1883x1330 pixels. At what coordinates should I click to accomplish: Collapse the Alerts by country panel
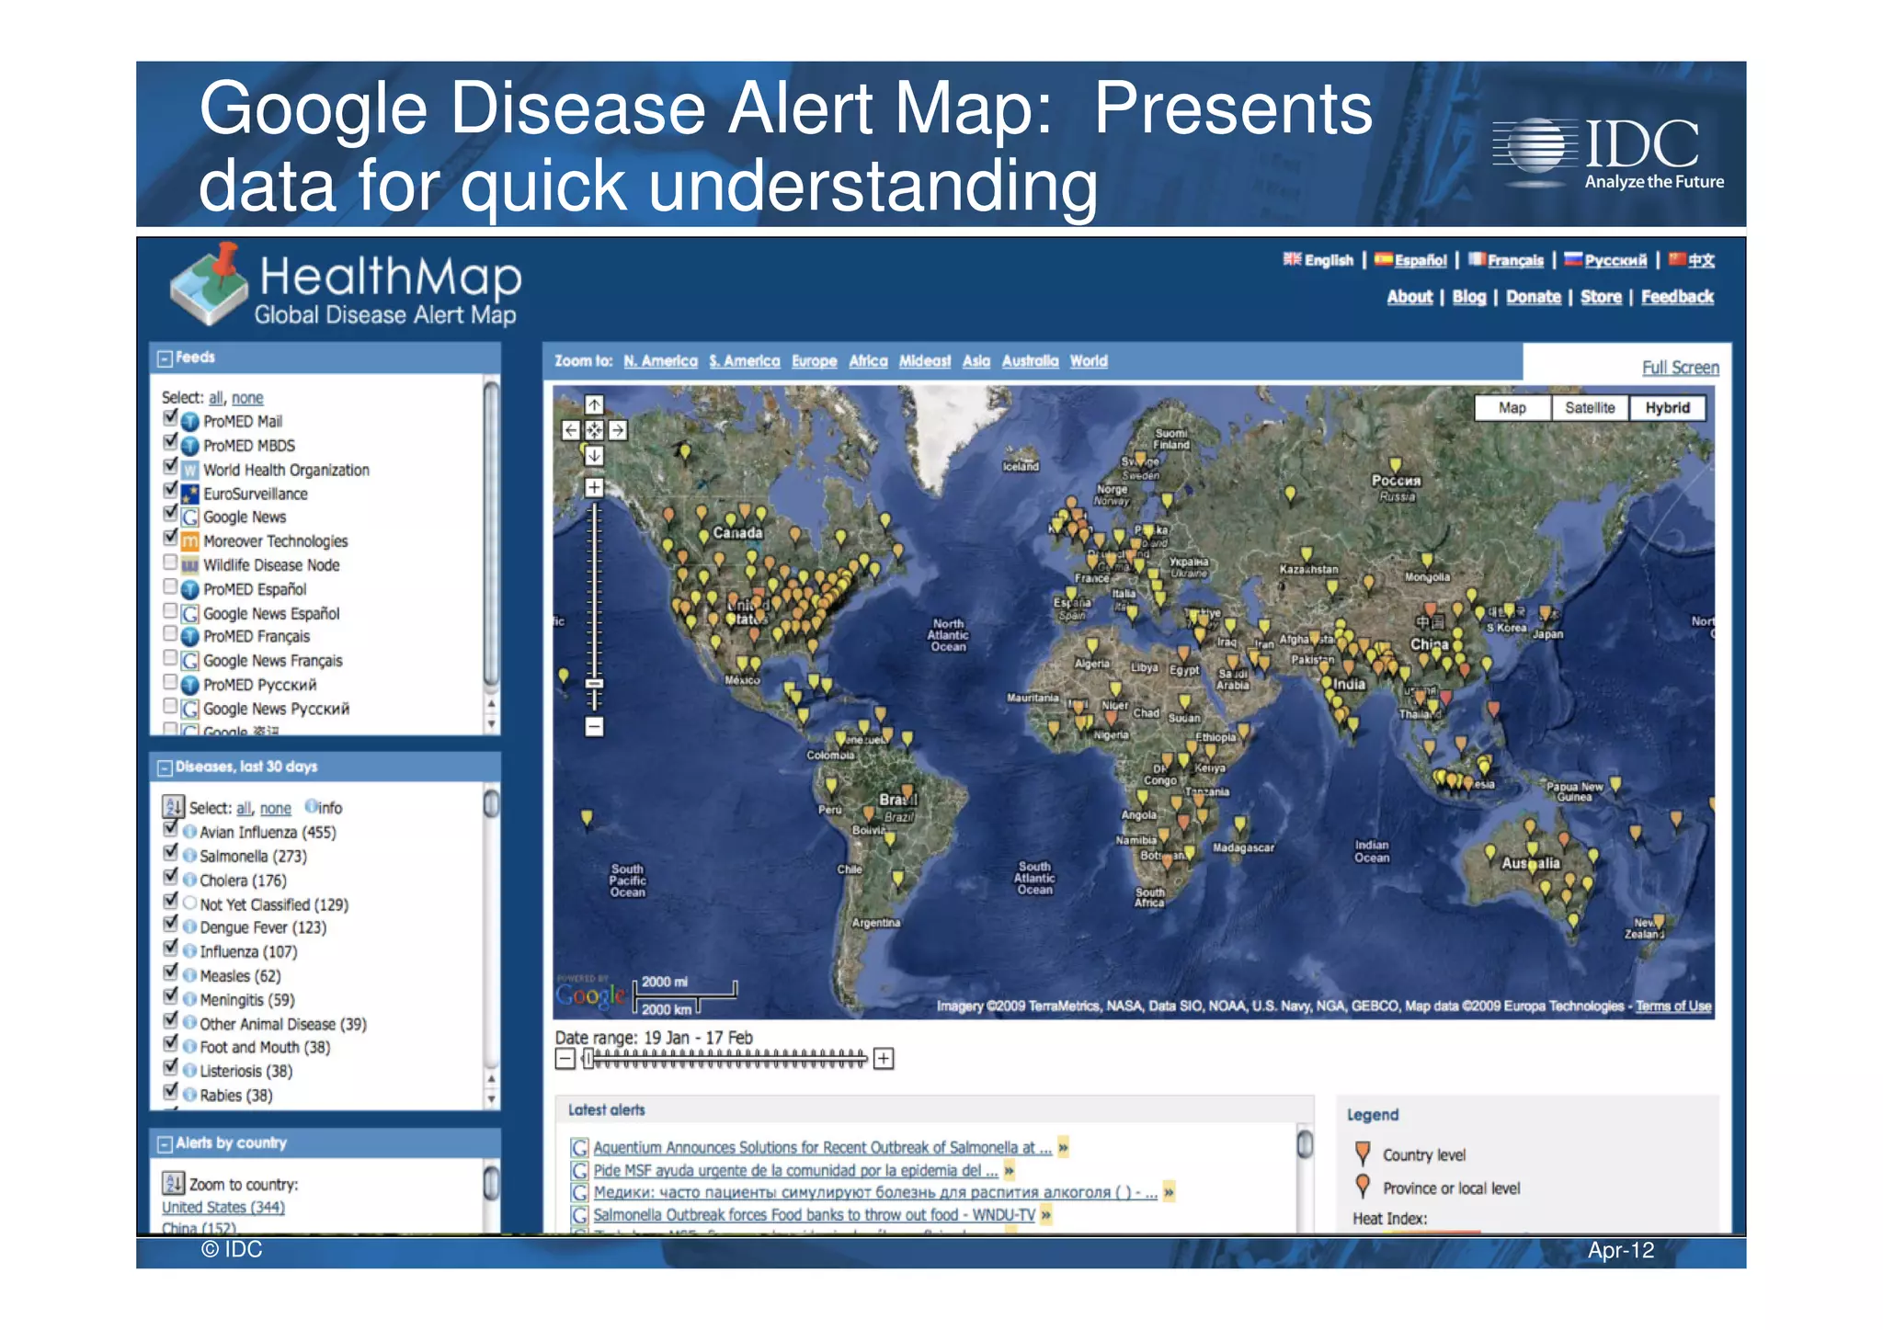165,1144
